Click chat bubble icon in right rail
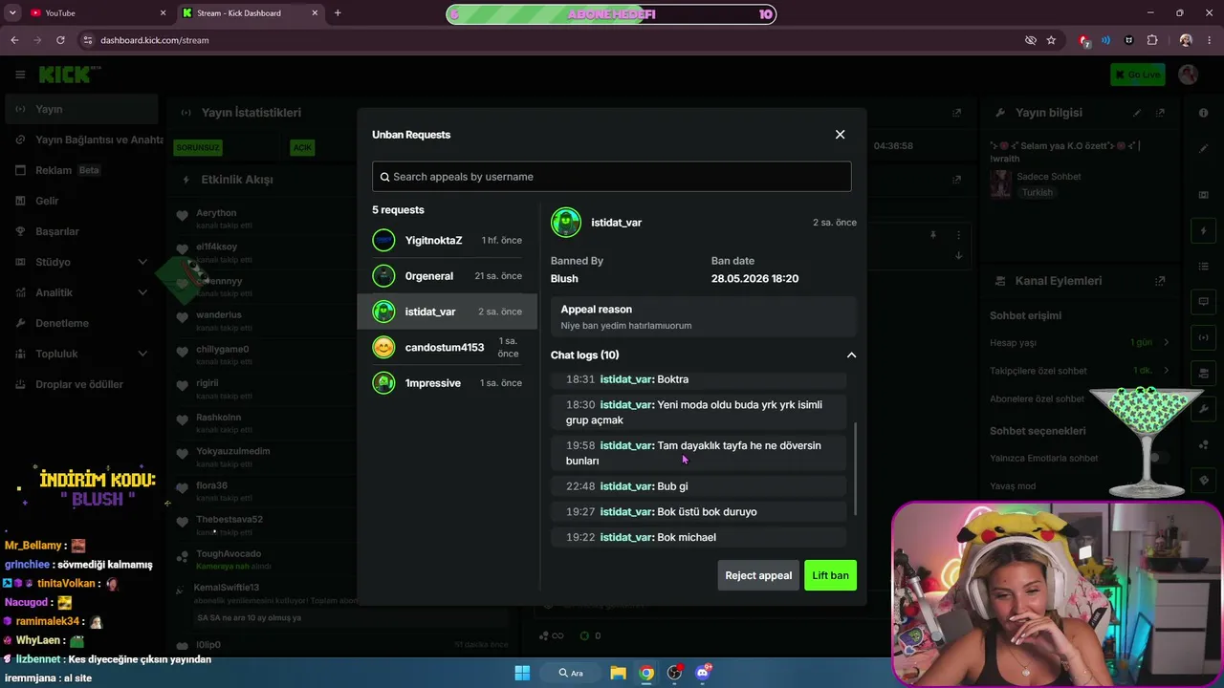Viewport: 1224px width, 688px height. (x=1203, y=301)
